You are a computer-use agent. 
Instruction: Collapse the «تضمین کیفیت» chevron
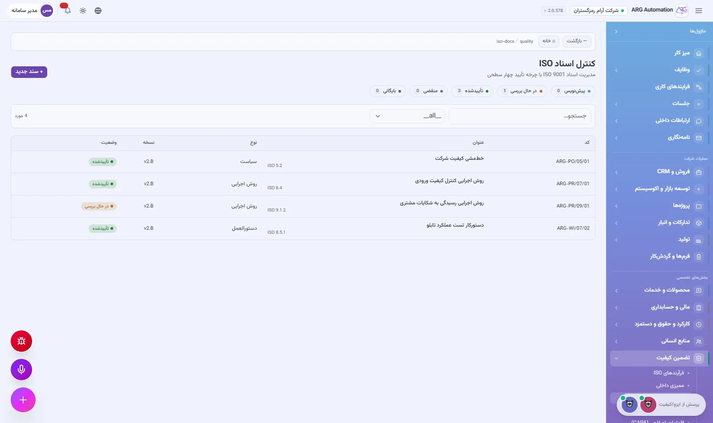pos(616,358)
